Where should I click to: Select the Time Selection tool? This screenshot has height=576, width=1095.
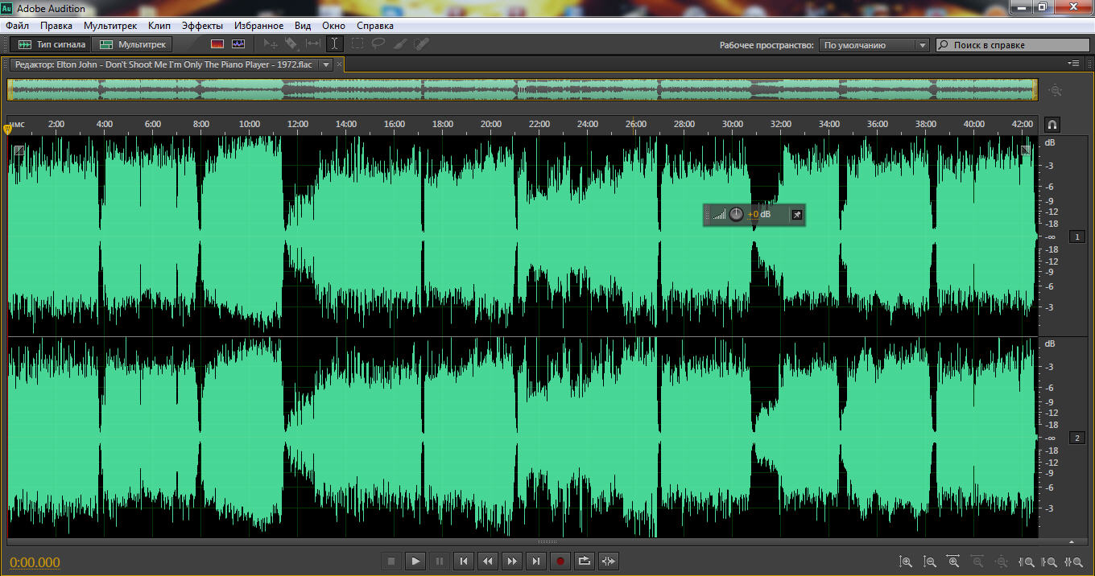click(334, 44)
